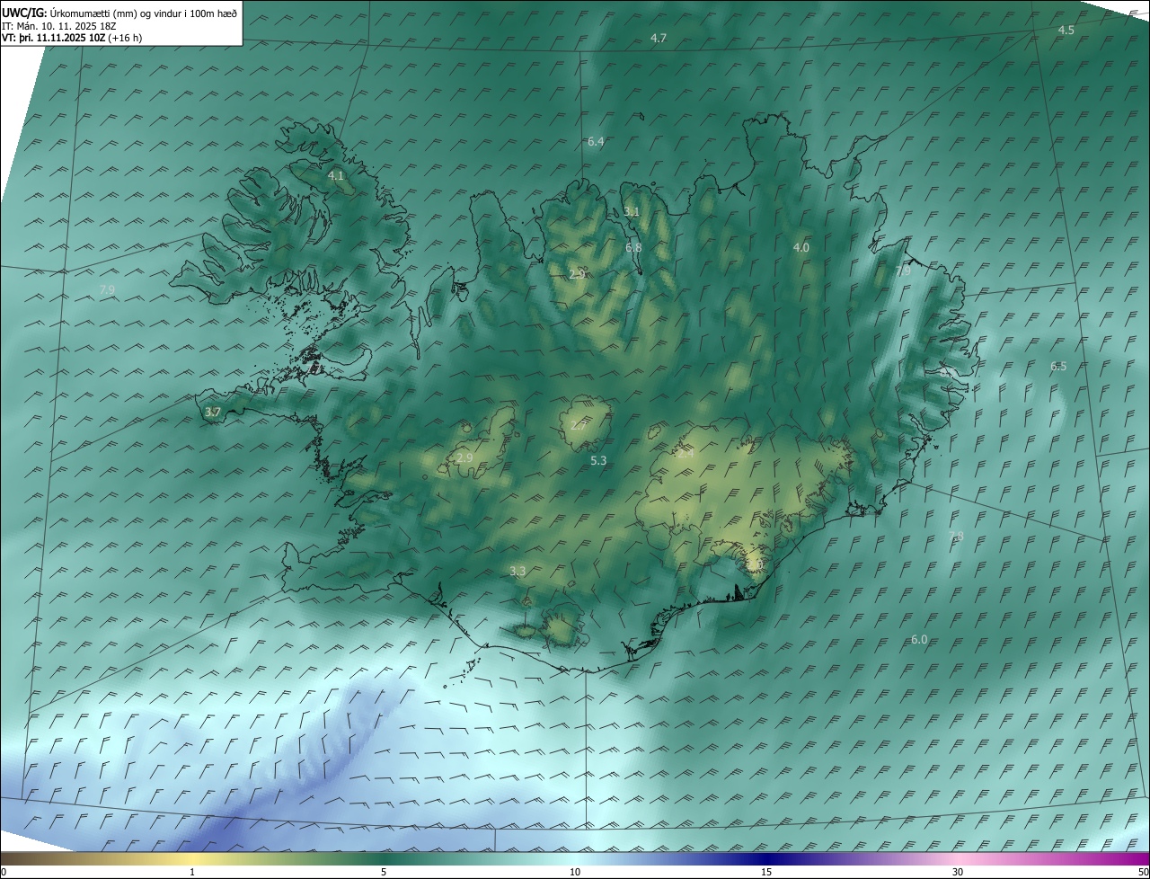Click the 6.8 value in the northern fjord
The width and height of the screenshot is (1150, 879).
[633, 247]
